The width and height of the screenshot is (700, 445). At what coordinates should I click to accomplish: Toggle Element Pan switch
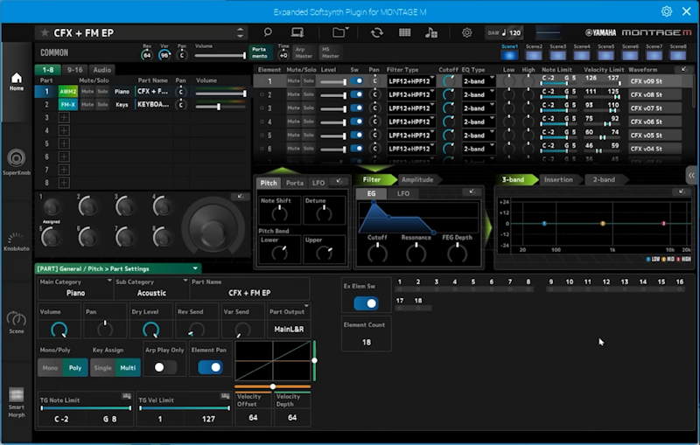(210, 367)
